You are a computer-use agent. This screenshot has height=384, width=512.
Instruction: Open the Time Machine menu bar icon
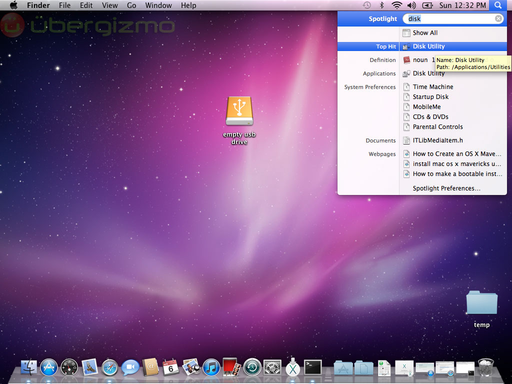(367, 5)
